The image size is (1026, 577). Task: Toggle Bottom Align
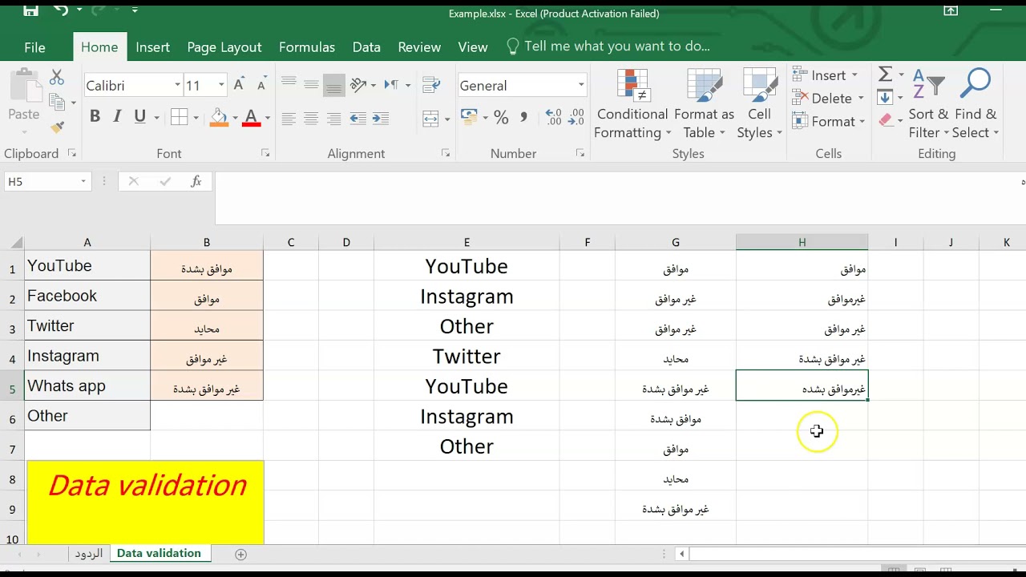pyautogui.click(x=334, y=85)
